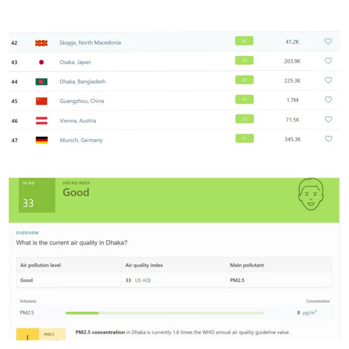Select the Japan flag beside Osaka
This screenshot has height=349, width=349.
[41, 62]
